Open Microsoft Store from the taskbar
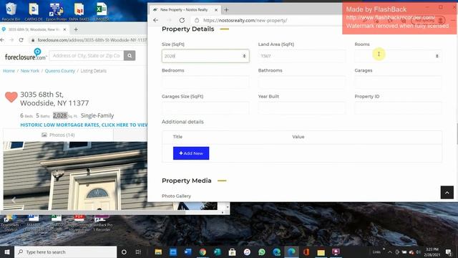The image size is (458, 258). click(x=232, y=252)
